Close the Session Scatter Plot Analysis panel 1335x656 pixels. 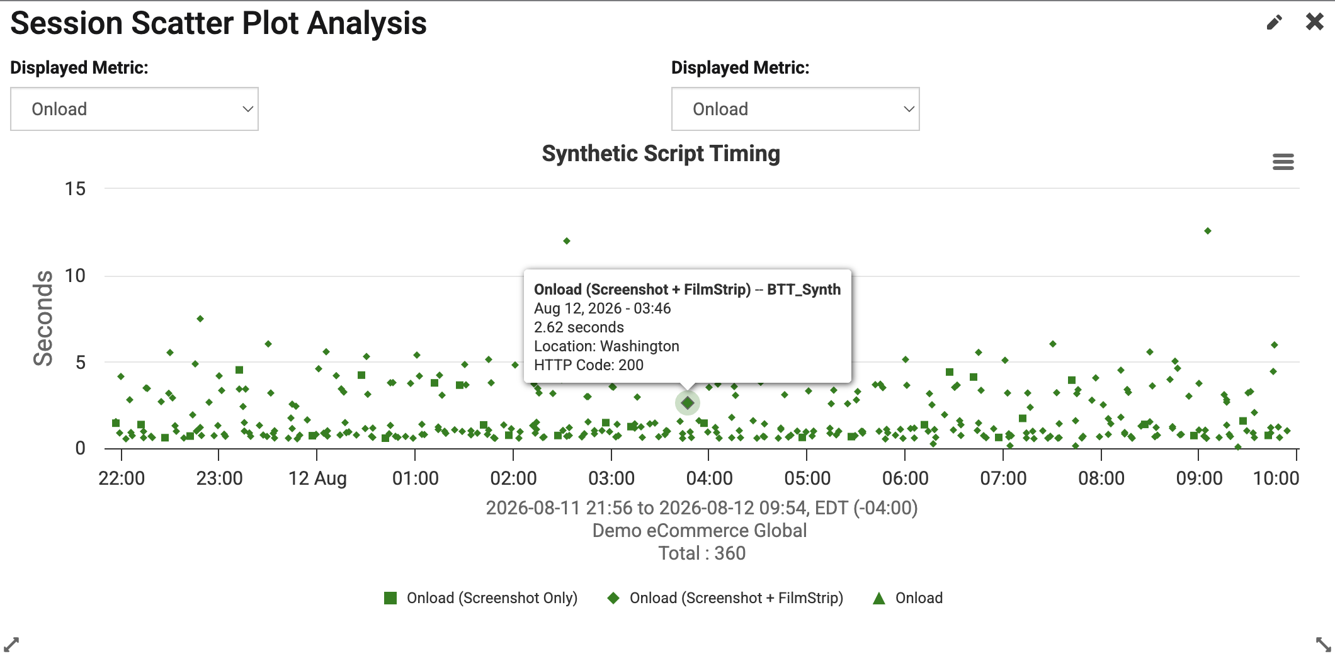coord(1314,21)
